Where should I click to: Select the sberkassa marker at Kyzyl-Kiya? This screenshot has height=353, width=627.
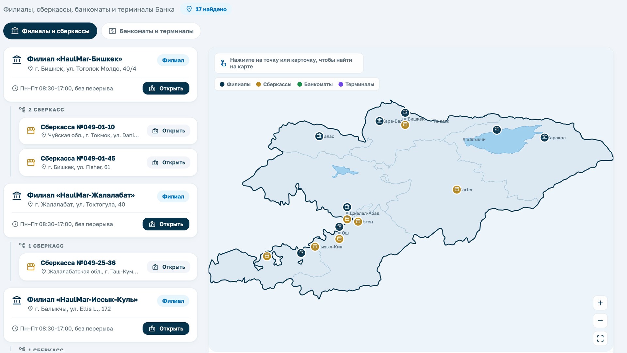coord(315,246)
